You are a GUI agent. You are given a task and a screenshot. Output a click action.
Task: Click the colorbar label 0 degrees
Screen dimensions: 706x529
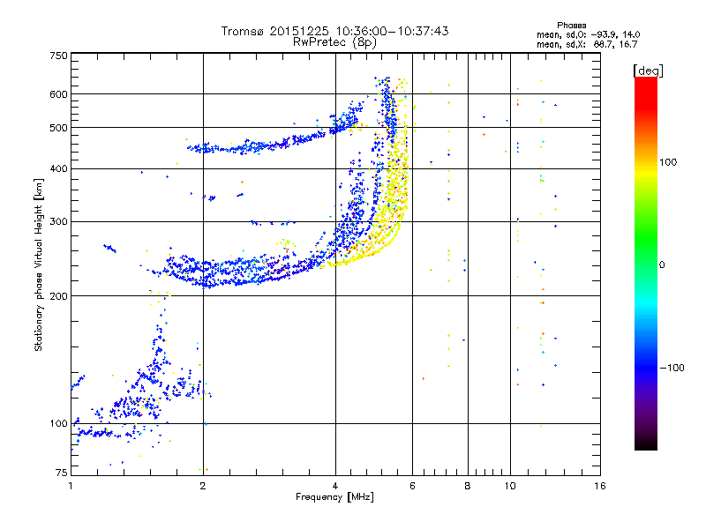662,265
